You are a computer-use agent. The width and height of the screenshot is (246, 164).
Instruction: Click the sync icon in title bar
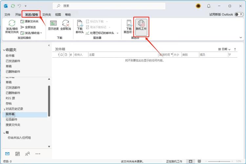pyautogui.click(x=13, y=6)
